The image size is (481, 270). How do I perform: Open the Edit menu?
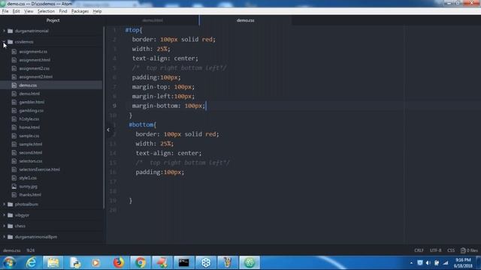click(x=17, y=11)
